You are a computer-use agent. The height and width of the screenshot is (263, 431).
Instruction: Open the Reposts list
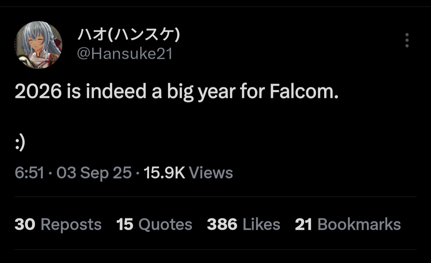coord(71,224)
